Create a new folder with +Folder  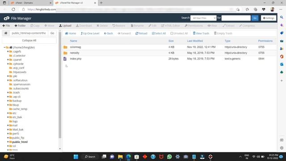click(x=20, y=26)
